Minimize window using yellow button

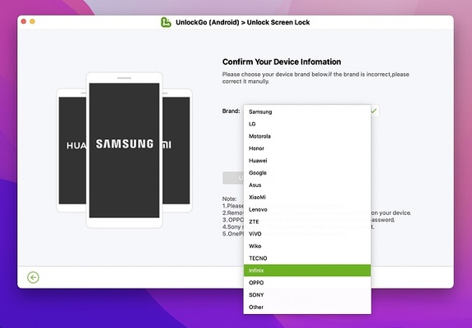[32, 21]
